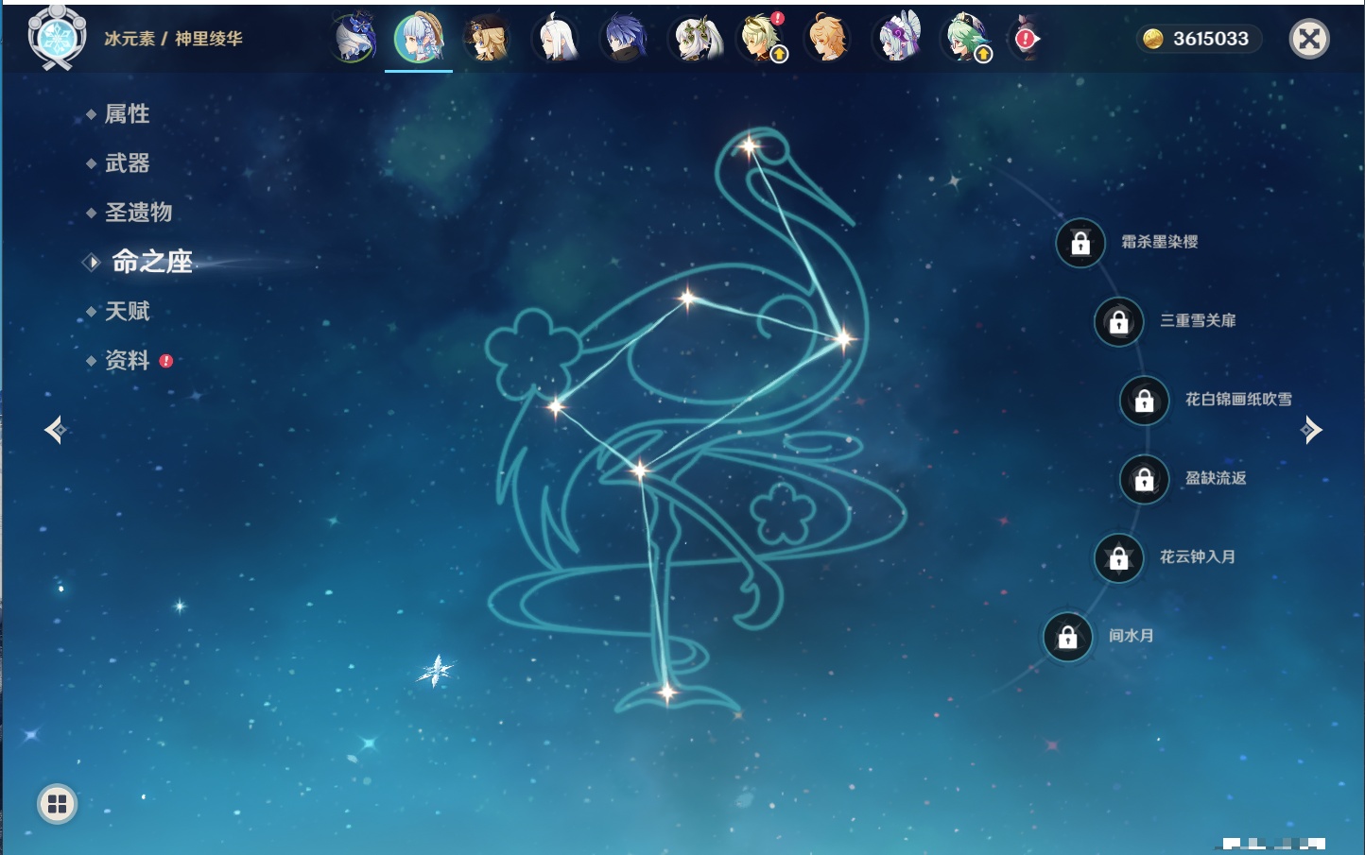The height and width of the screenshot is (855, 1365).
Task: Select the spiky dark blue-haired character
Action: [624, 40]
